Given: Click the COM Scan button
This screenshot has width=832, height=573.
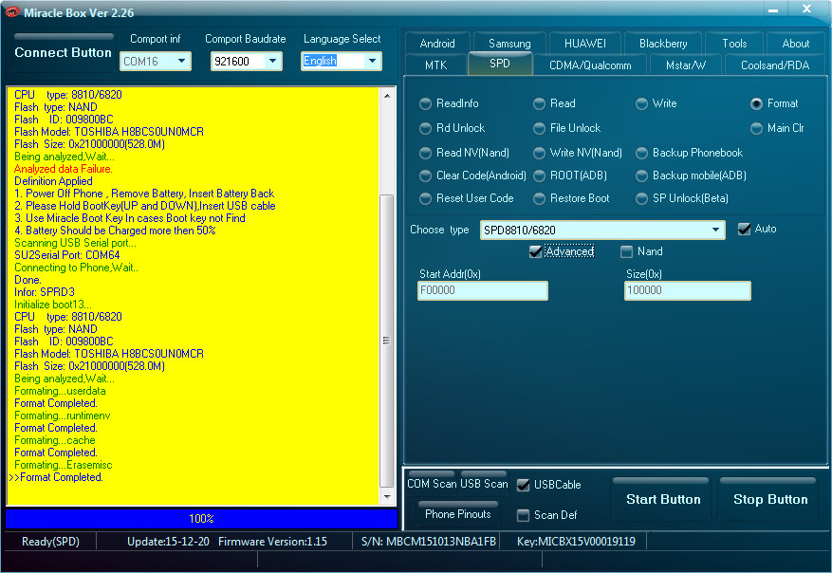Looking at the screenshot, I should click(x=432, y=483).
